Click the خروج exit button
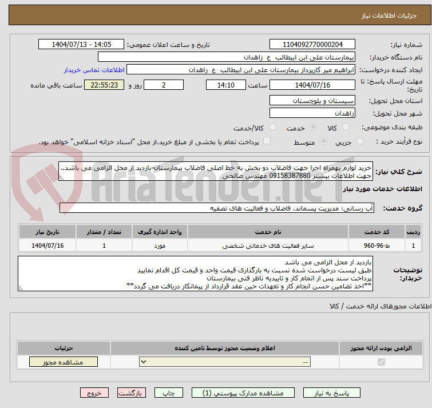Screen dimensions: 432x408 tap(94, 393)
